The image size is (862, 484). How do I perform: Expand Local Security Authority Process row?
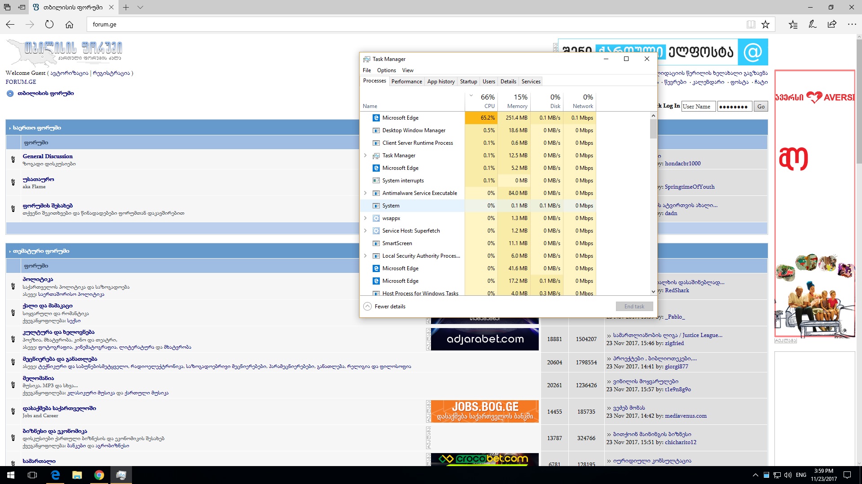[x=365, y=256]
